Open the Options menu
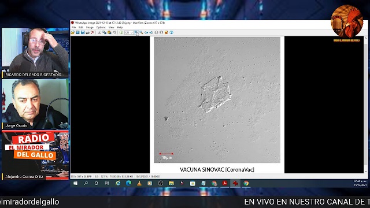370x208 pixels. point(101,27)
